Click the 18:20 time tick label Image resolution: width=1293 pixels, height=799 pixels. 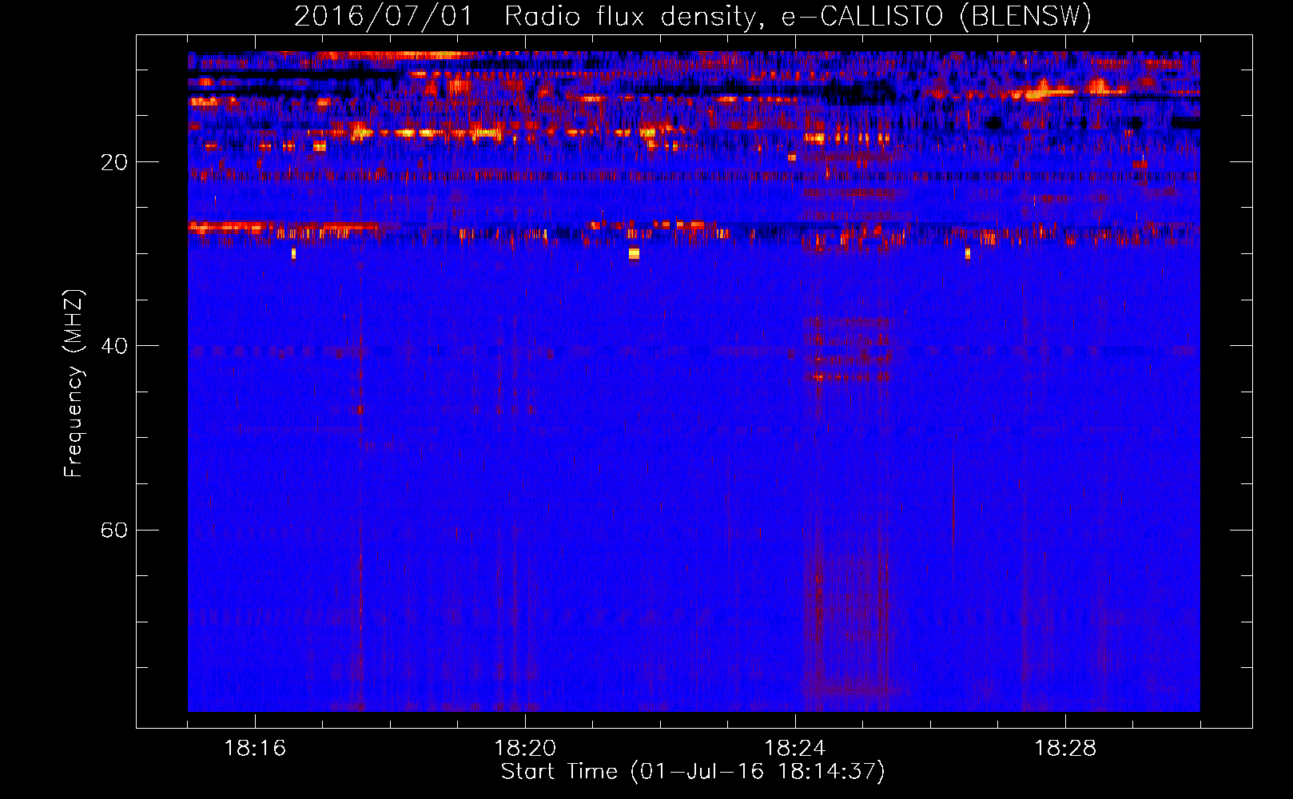[x=525, y=749]
